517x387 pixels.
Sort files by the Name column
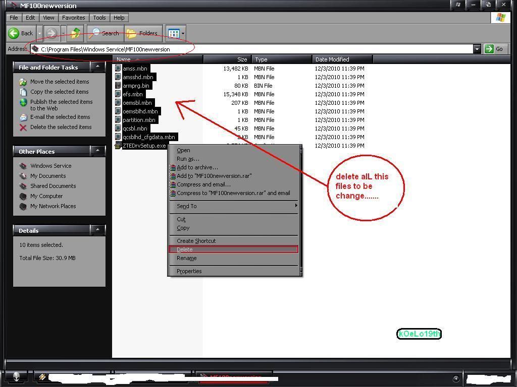(158, 59)
